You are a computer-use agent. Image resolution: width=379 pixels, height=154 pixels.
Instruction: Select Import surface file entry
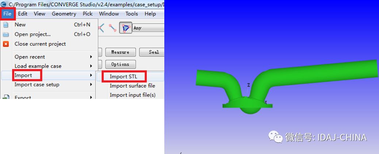click(132, 86)
